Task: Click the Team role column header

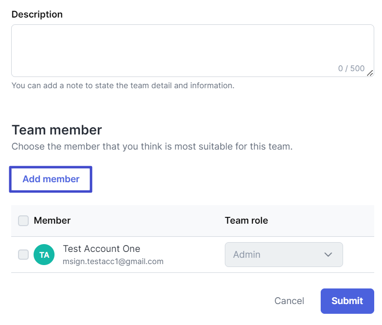Action: [x=246, y=221]
